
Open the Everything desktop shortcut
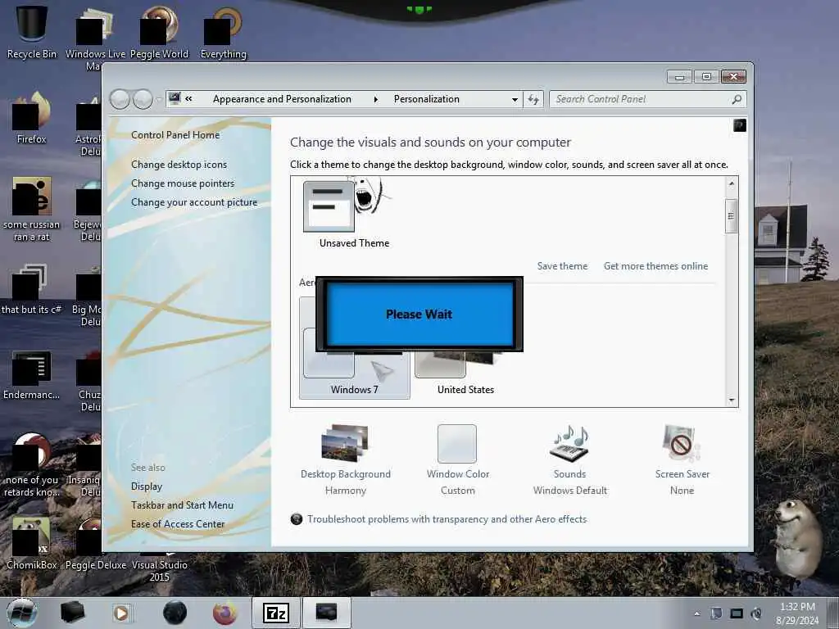pos(223,33)
